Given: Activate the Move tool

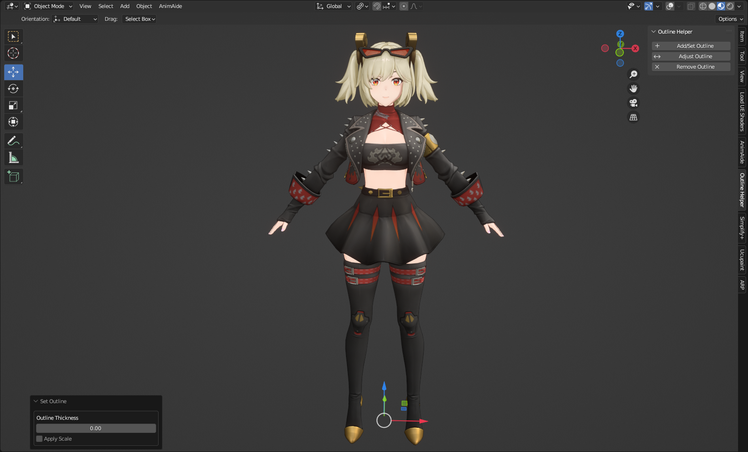Looking at the screenshot, I should point(13,72).
